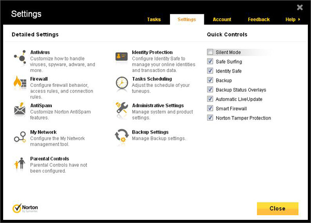Turn off Automatic LiveUpdate checkbox
This screenshot has width=311, height=223.
click(x=210, y=99)
